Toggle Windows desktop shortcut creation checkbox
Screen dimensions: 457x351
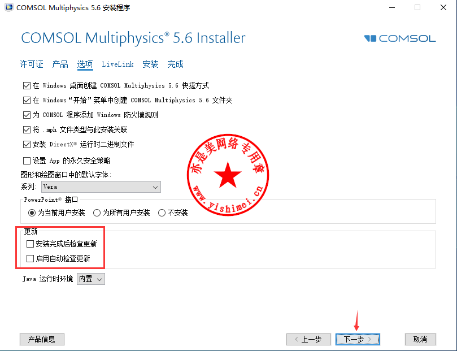[27, 86]
